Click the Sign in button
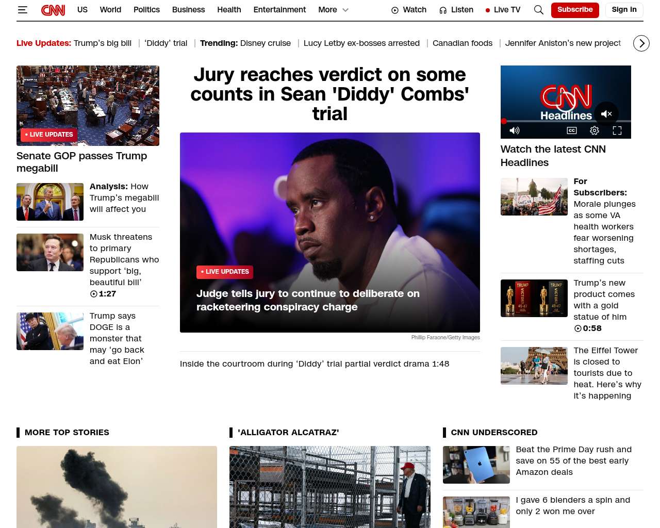 pos(624,10)
